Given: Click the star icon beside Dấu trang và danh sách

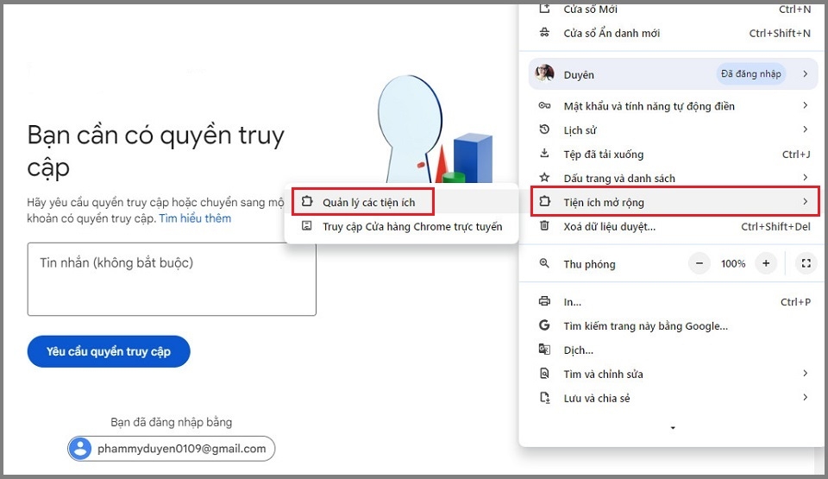Looking at the screenshot, I should (544, 178).
